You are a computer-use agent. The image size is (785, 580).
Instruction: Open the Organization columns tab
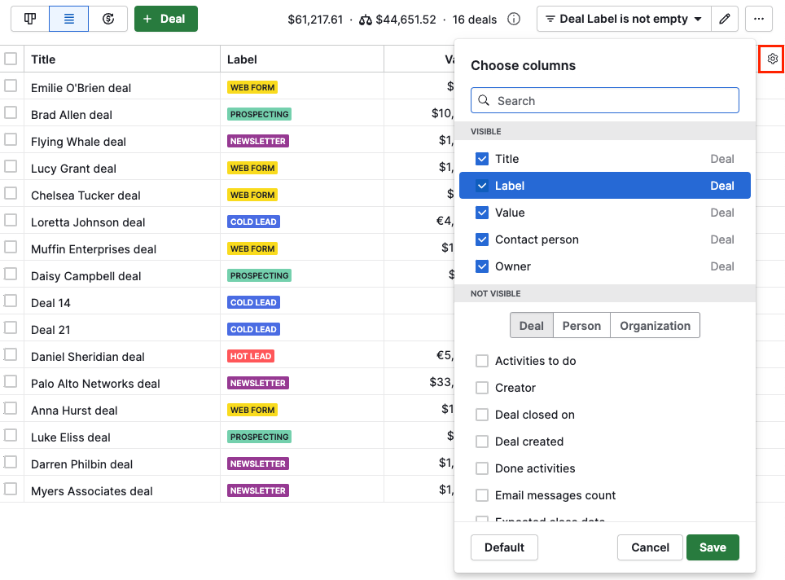[x=655, y=325]
